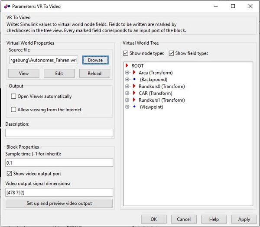Expand the Area (Transform) tree node
The height and width of the screenshot is (227, 260).
pos(127,73)
